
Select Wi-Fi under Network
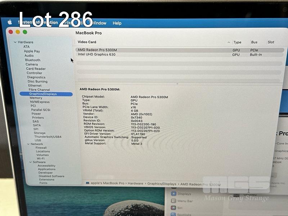point(40,158)
